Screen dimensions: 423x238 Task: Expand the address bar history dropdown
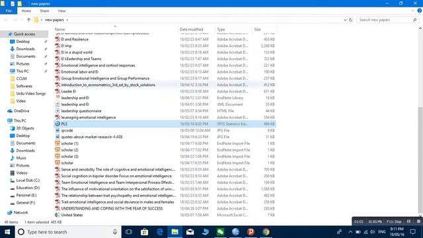point(345,20)
